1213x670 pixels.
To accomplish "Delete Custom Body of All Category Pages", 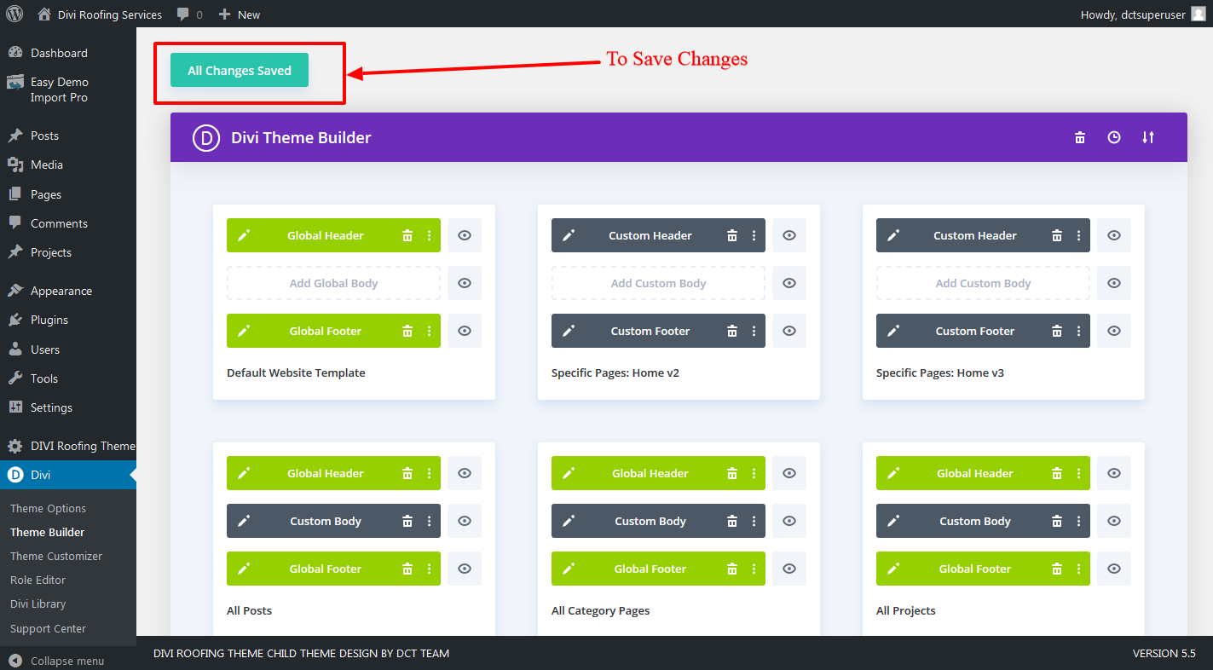I will point(732,521).
